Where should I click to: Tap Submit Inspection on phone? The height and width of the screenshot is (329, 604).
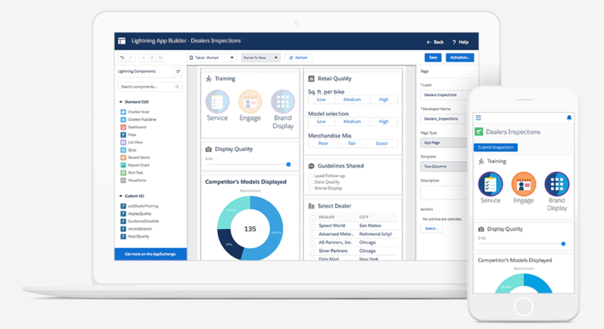[x=496, y=147]
